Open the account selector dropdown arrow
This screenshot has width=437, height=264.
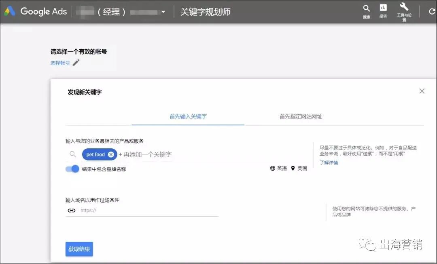pos(163,12)
